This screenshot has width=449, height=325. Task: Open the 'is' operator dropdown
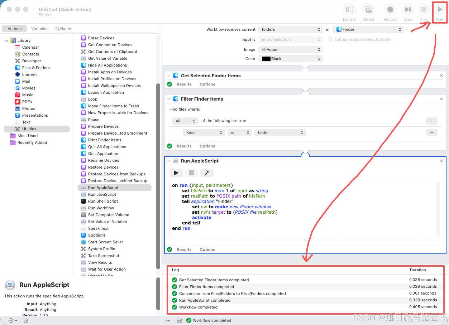(x=240, y=132)
